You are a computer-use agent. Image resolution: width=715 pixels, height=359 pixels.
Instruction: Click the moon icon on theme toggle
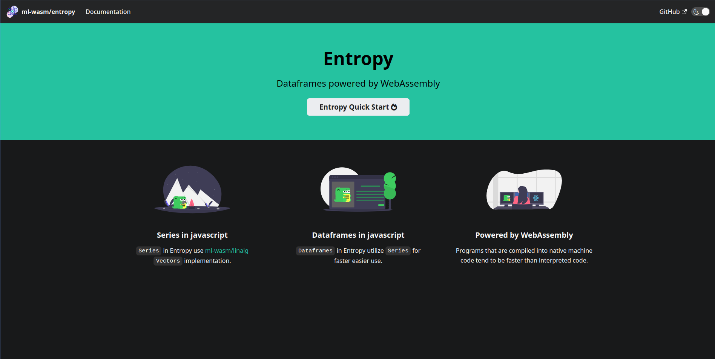click(x=696, y=12)
